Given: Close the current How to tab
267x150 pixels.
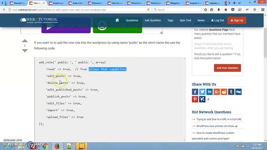Looking at the screenshot, I should pyautogui.click(x=44, y=3).
